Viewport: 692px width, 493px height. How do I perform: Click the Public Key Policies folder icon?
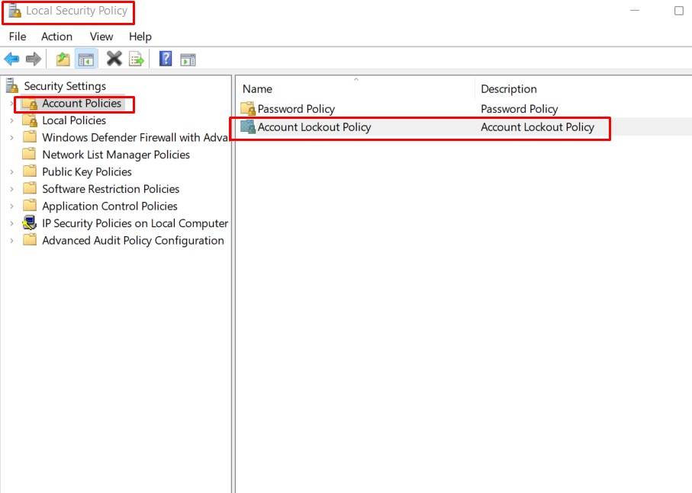[30, 171]
